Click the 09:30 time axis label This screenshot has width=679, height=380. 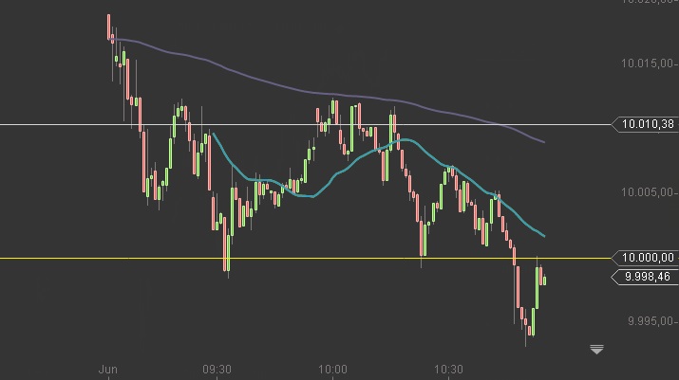[x=217, y=370]
